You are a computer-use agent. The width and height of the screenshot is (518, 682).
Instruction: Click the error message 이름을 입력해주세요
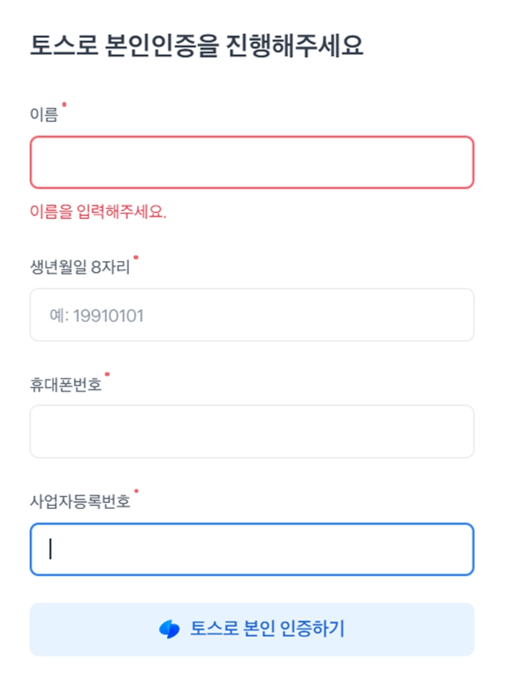[98, 213]
